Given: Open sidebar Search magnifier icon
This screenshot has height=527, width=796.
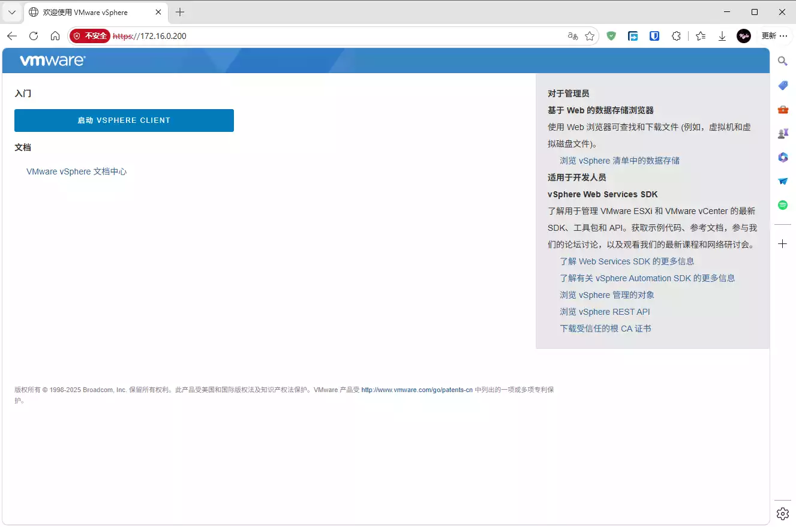Looking at the screenshot, I should 783,61.
